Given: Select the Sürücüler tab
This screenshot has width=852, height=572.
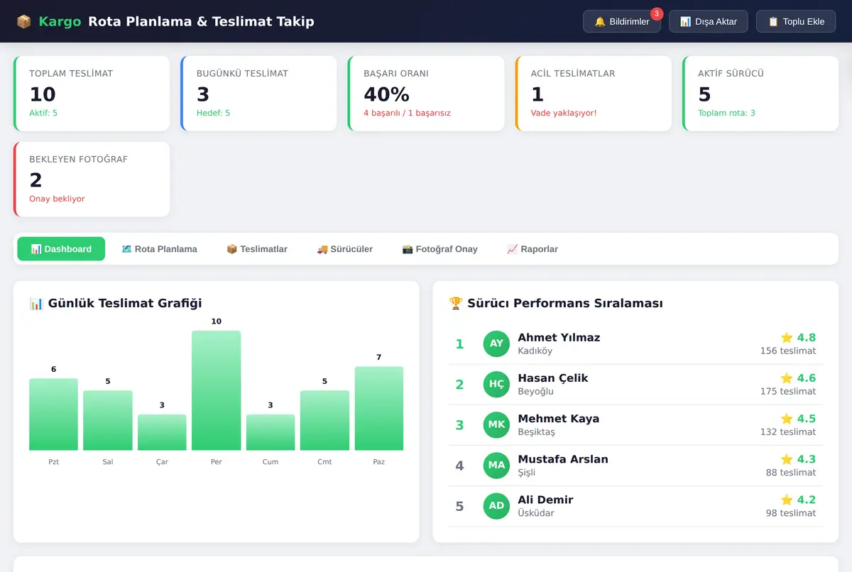Looking at the screenshot, I should point(345,249).
